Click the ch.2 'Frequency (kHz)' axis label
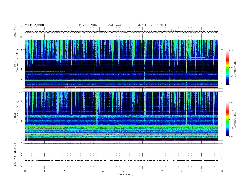The height and width of the screenshot is (192, 249). pyautogui.click(x=18, y=112)
